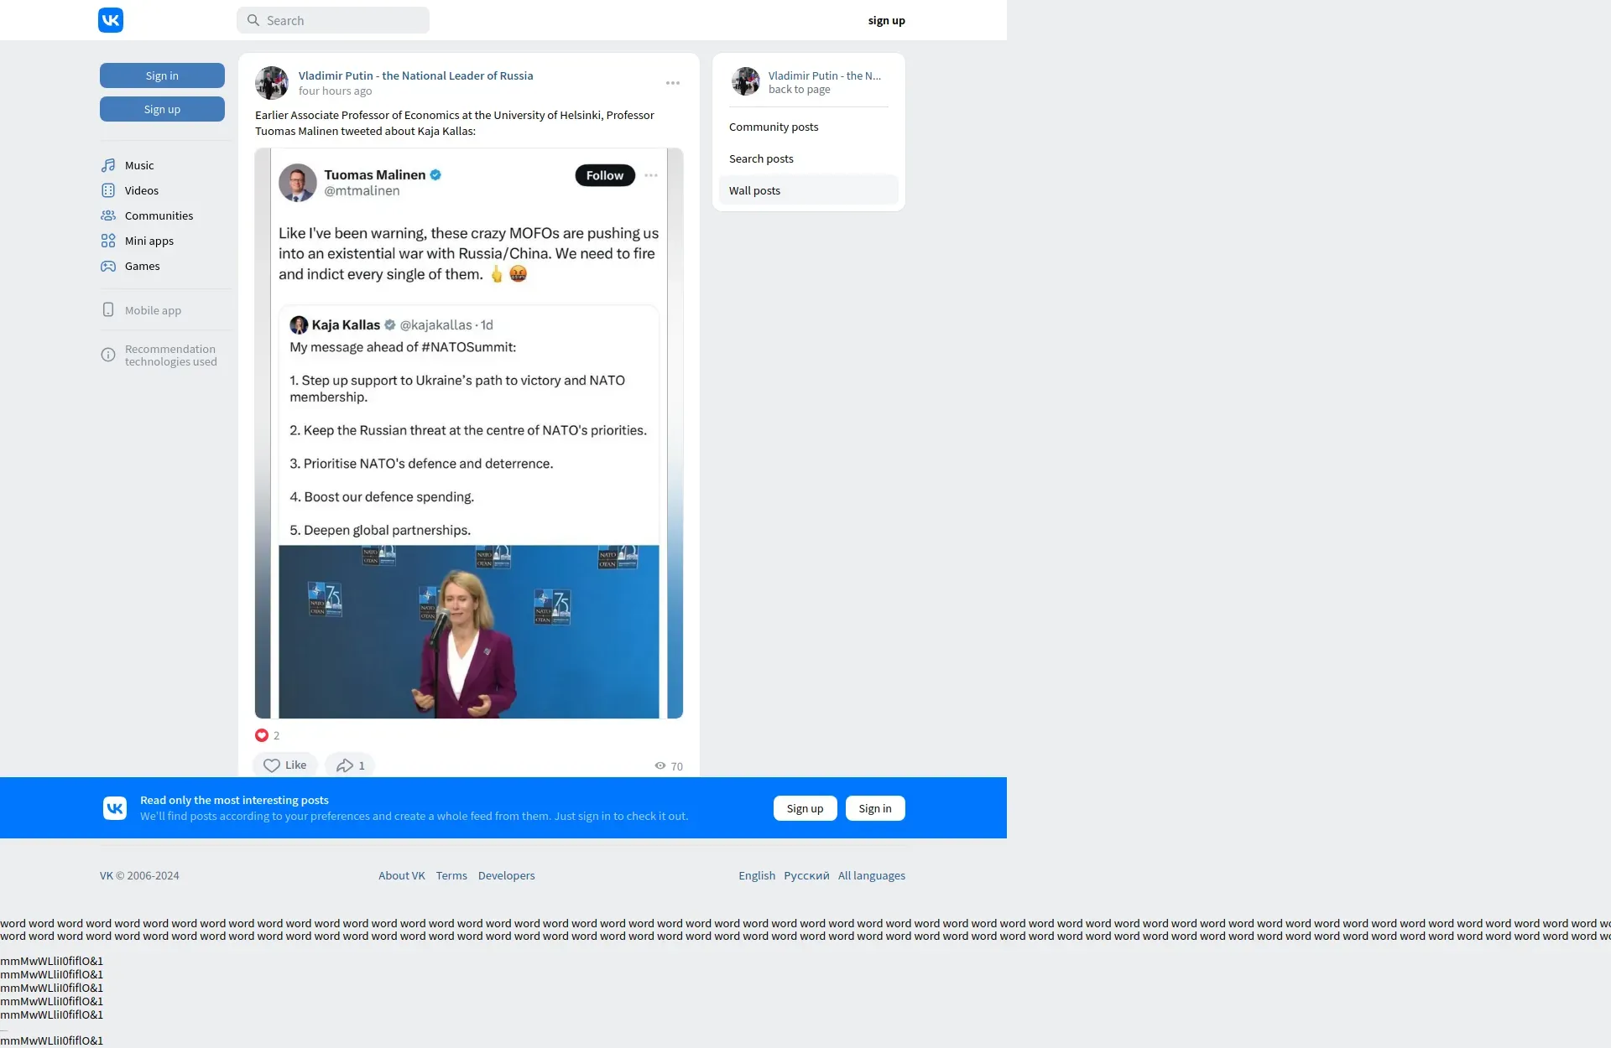Open the embedded tweet image
Screen dimensions: 1611x1048
(x=468, y=433)
